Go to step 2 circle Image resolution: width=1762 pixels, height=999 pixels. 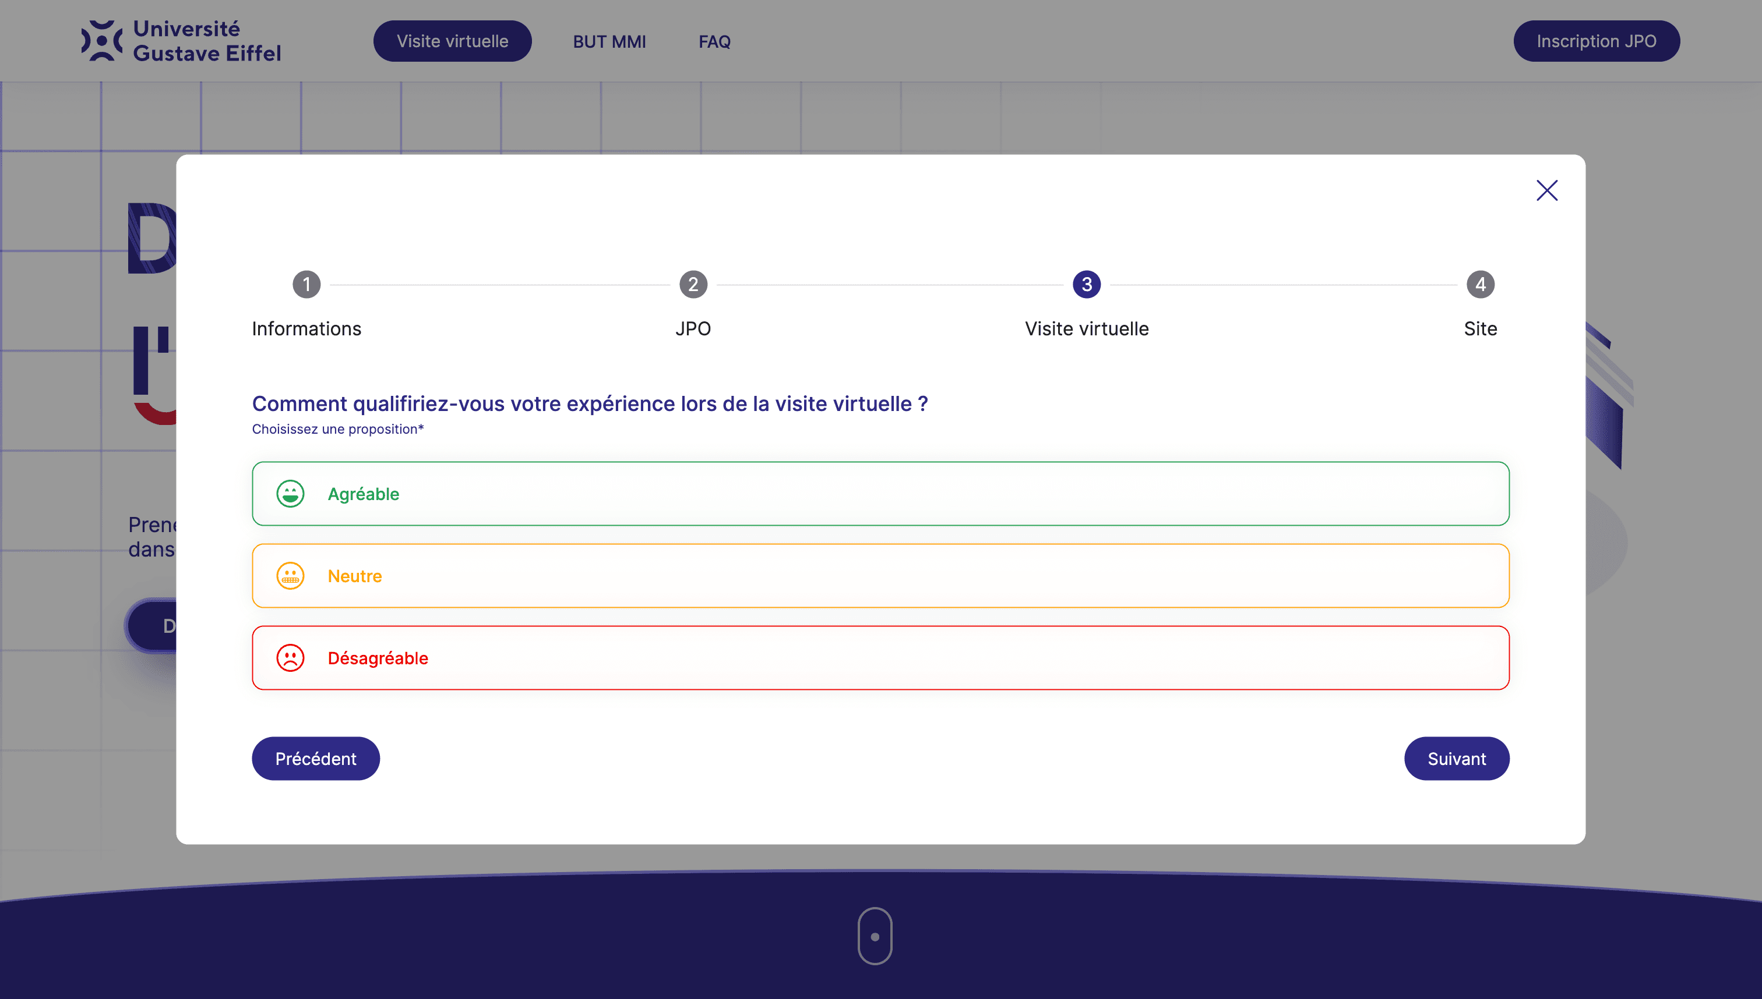click(693, 284)
